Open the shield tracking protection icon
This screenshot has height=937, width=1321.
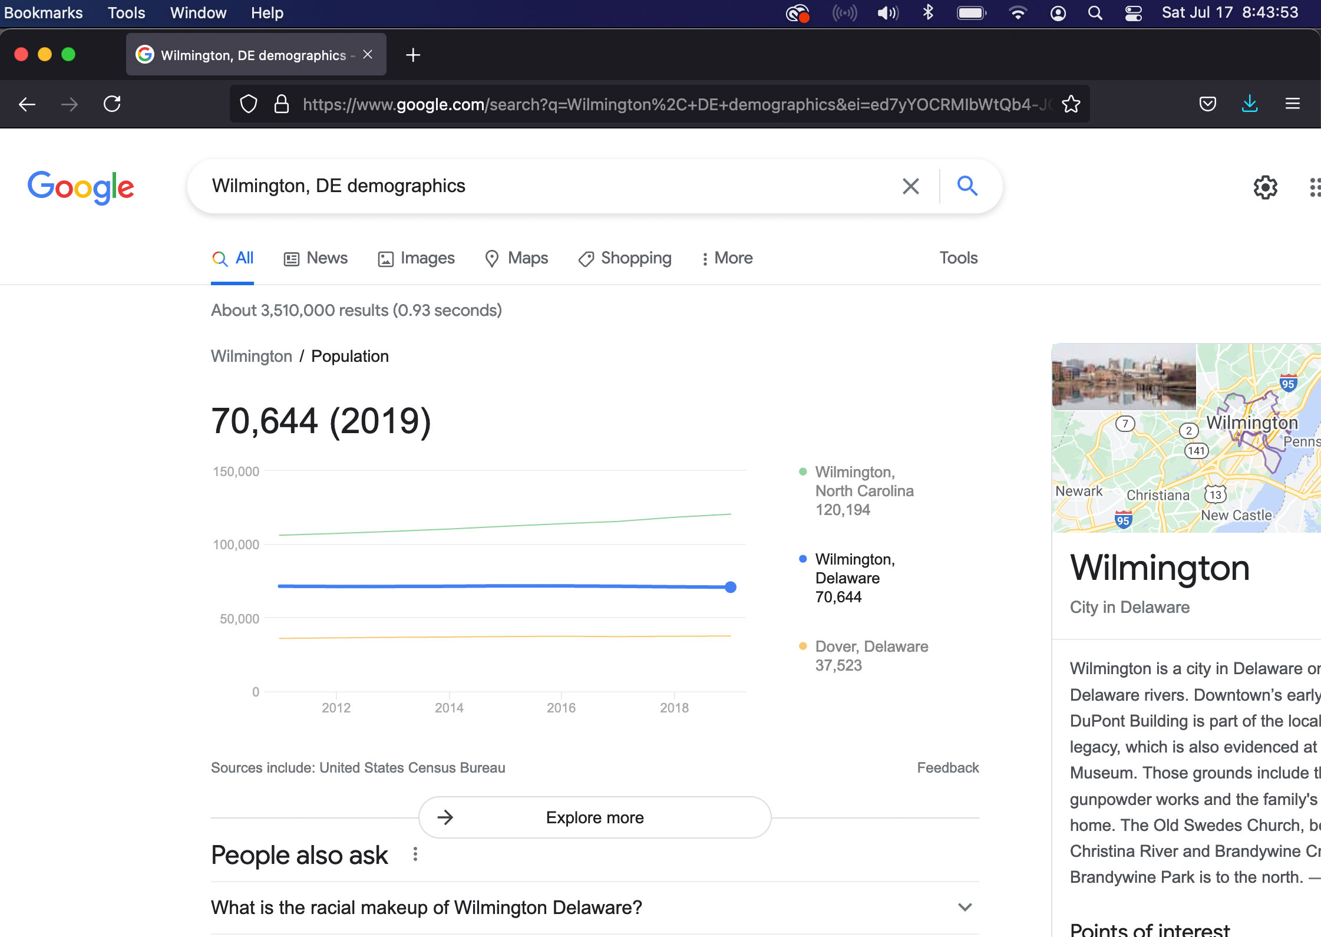(x=249, y=104)
